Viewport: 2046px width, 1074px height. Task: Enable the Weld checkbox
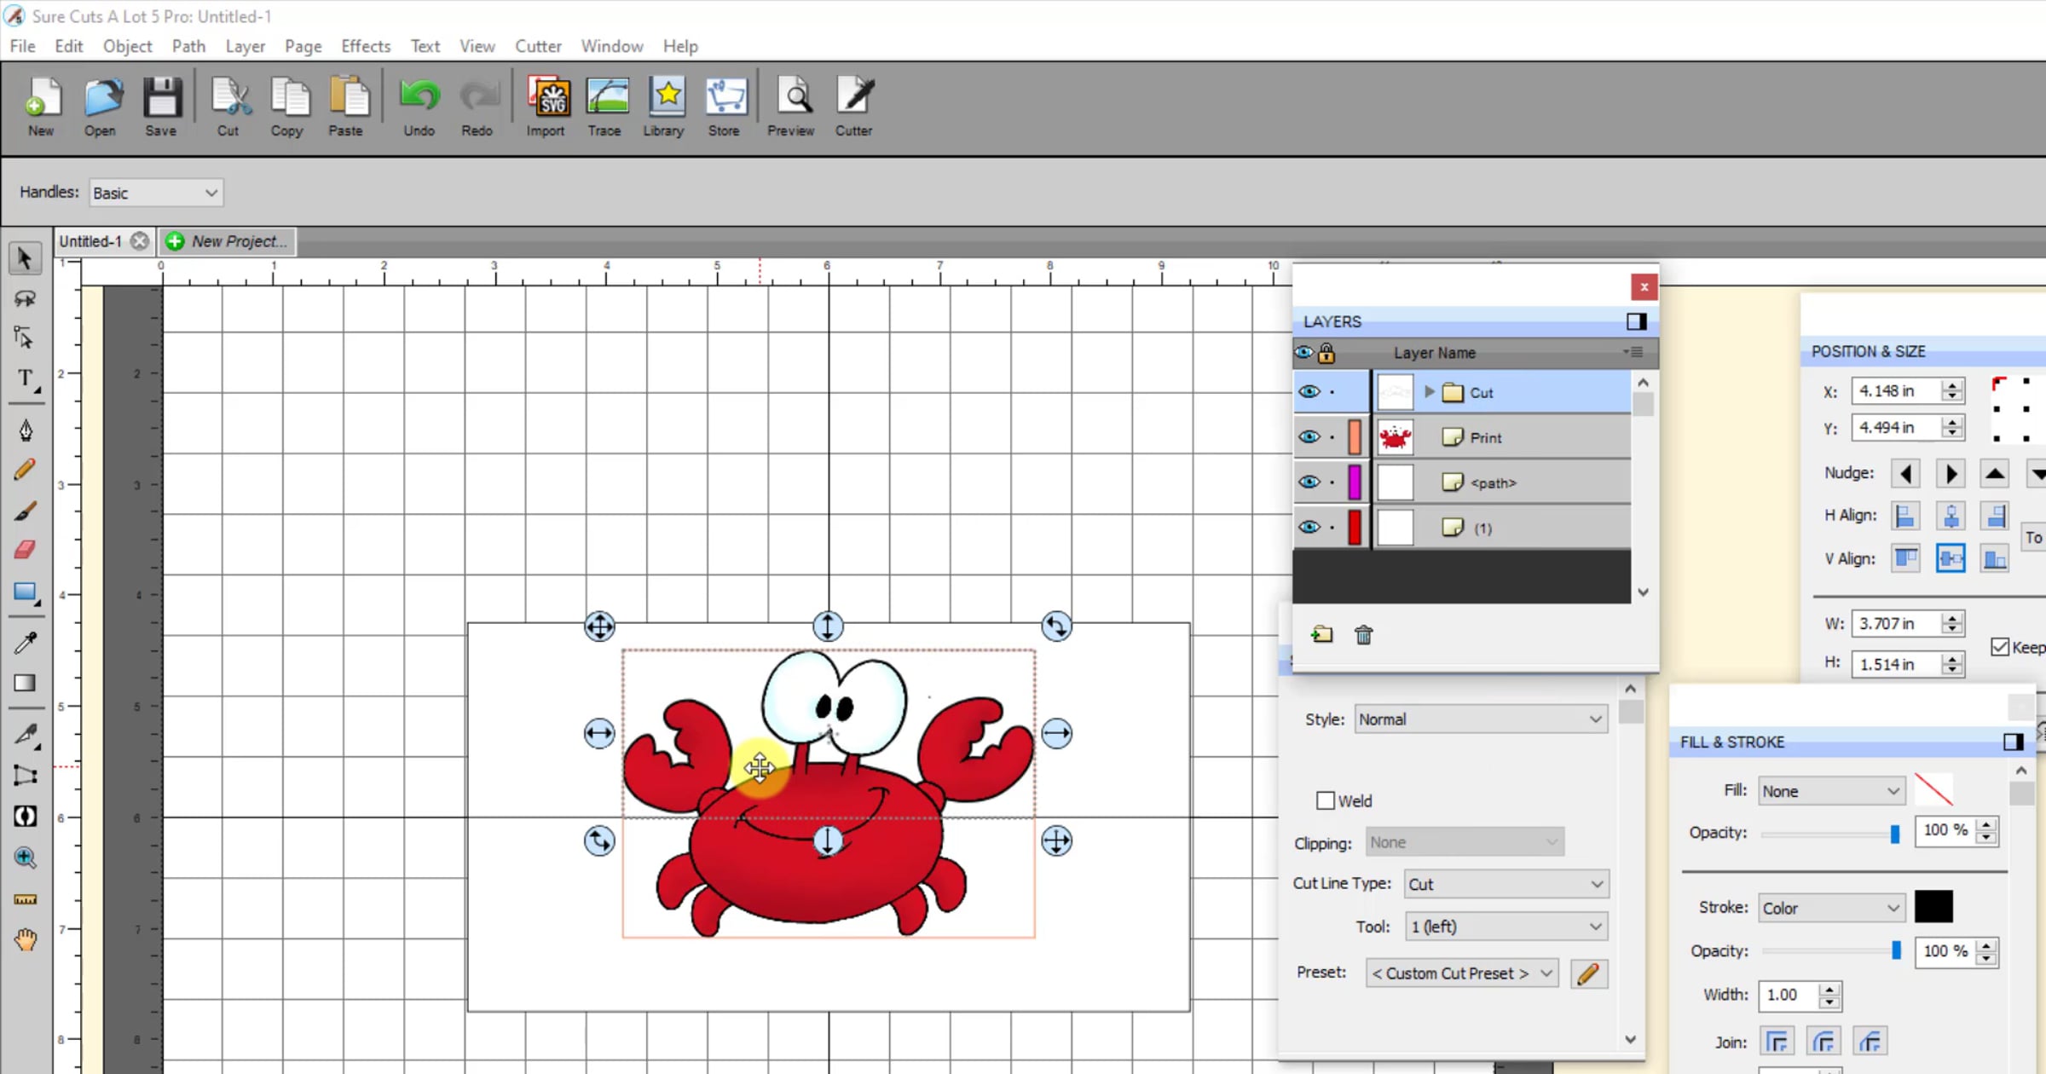[x=1326, y=800]
